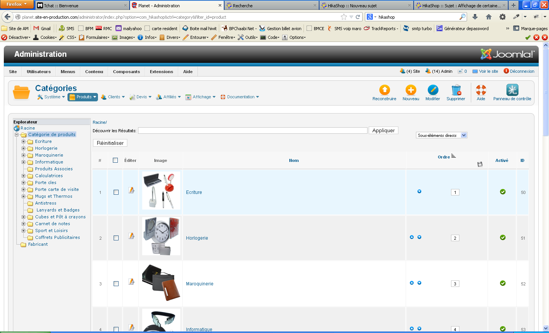Move Horlogerie down with order arrow
This screenshot has height=333, width=549.
pos(419,237)
